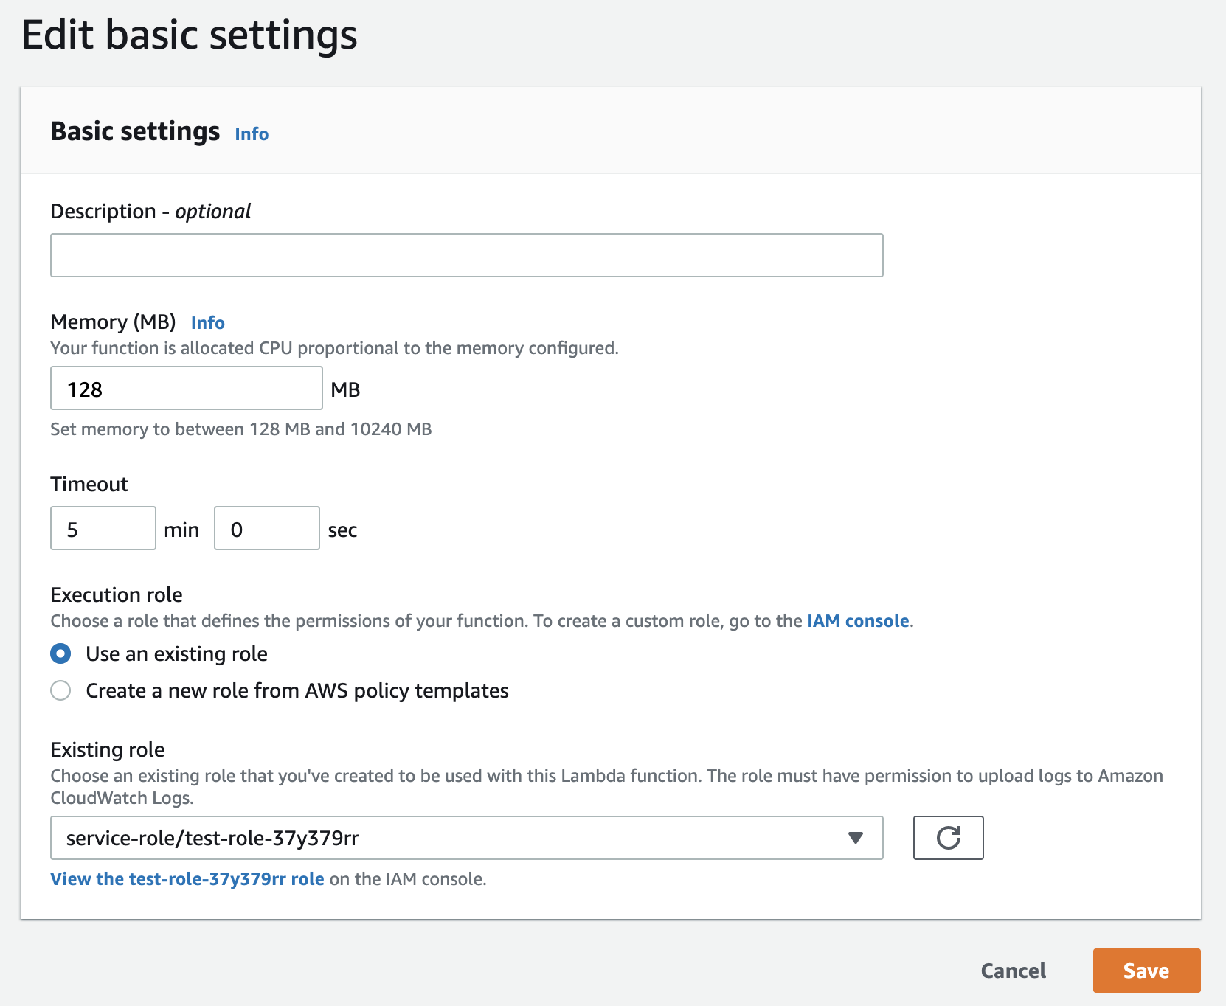Click the Cancel button

coord(1013,971)
